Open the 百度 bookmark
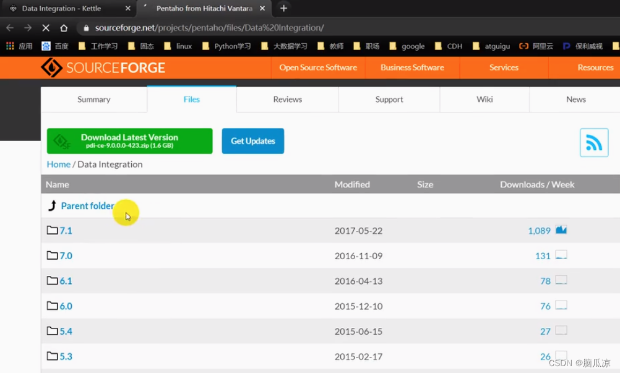 tap(55, 46)
